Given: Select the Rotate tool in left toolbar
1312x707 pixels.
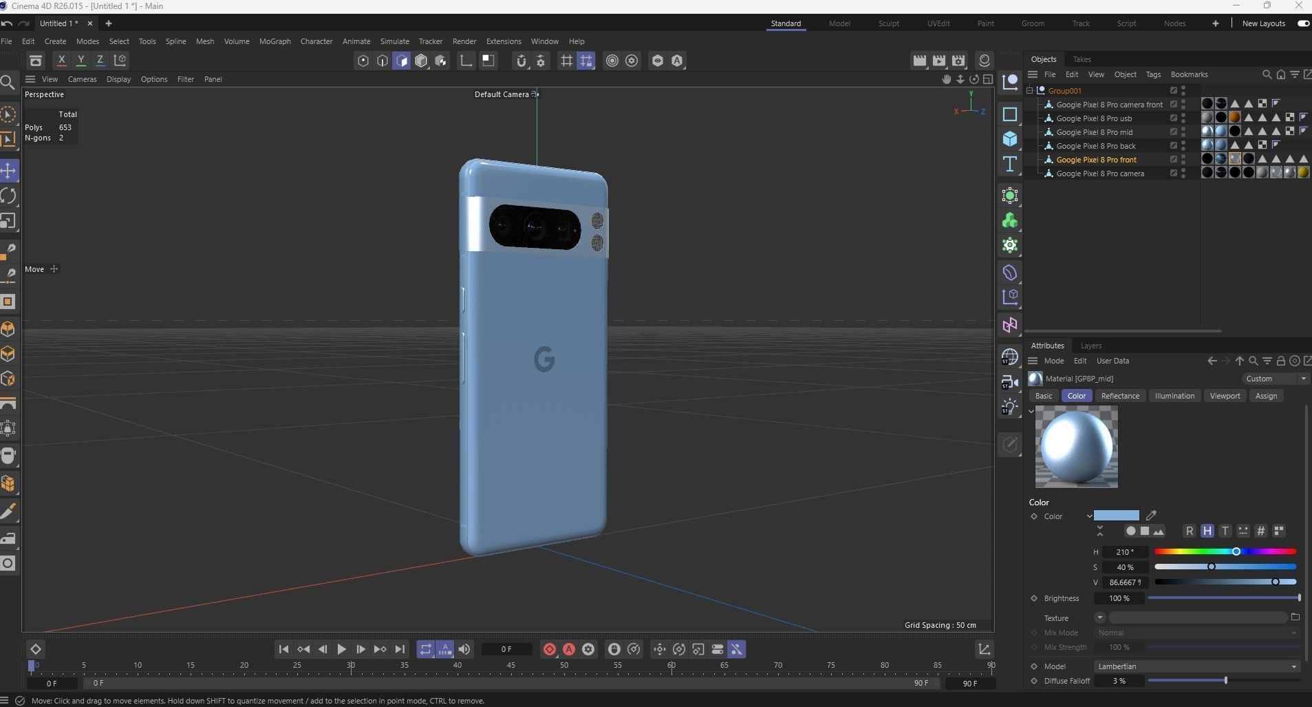Looking at the screenshot, I should point(8,196).
